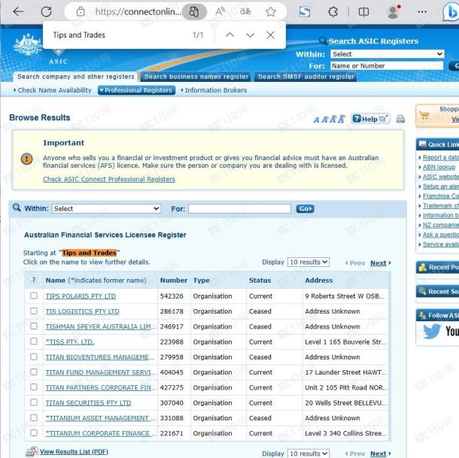Click the printer icon
Image resolution: width=459 pixels, height=458 pixels.
point(400,119)
